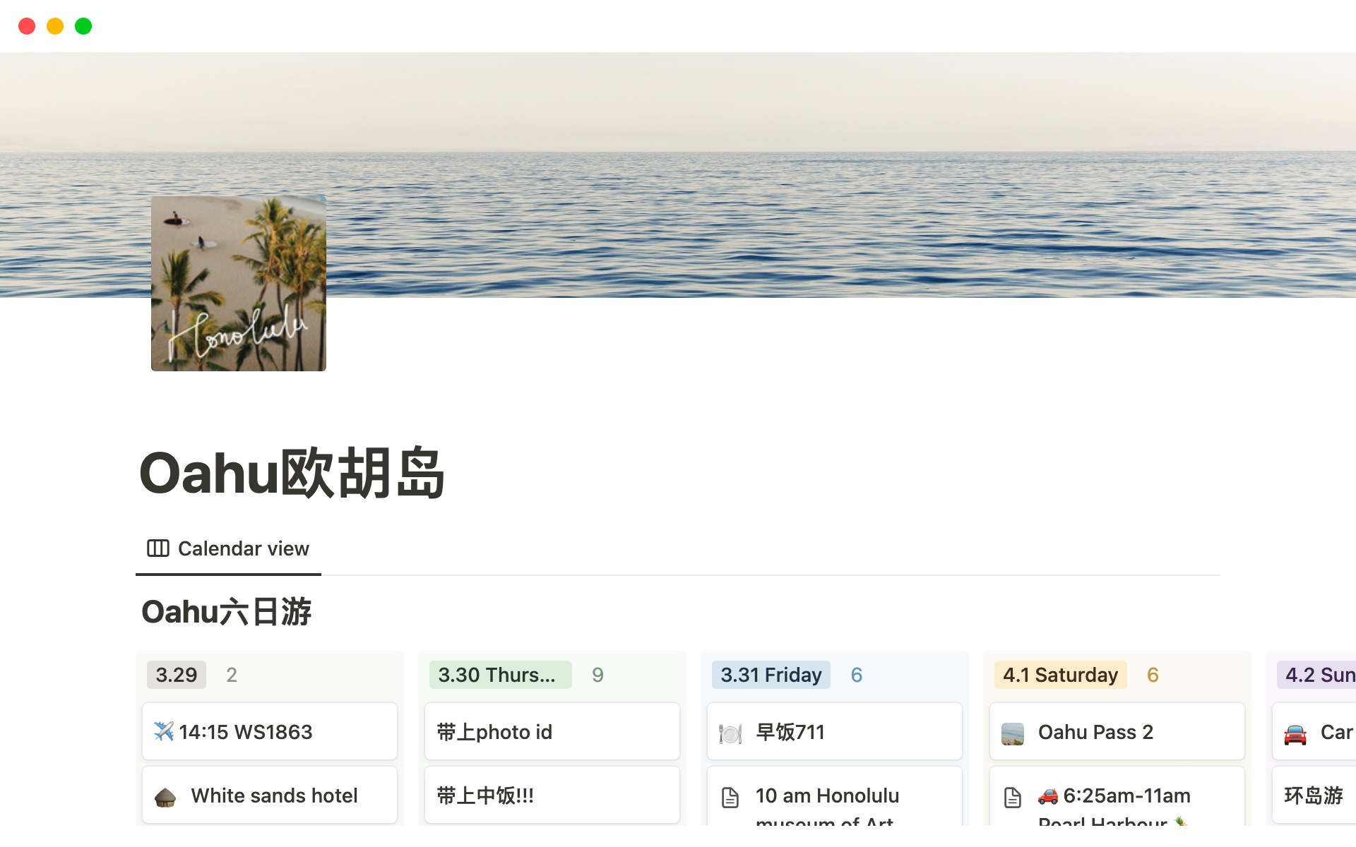This screenshot has width=1356, height=847.
Task: Click the page icon on 6:25am-11am card
Action: [x=1013, y=798]
